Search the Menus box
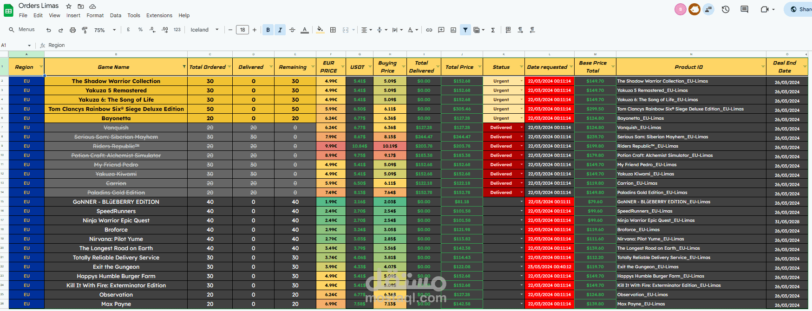The height and width of the screenshot is (311, 812). [22, 30]
